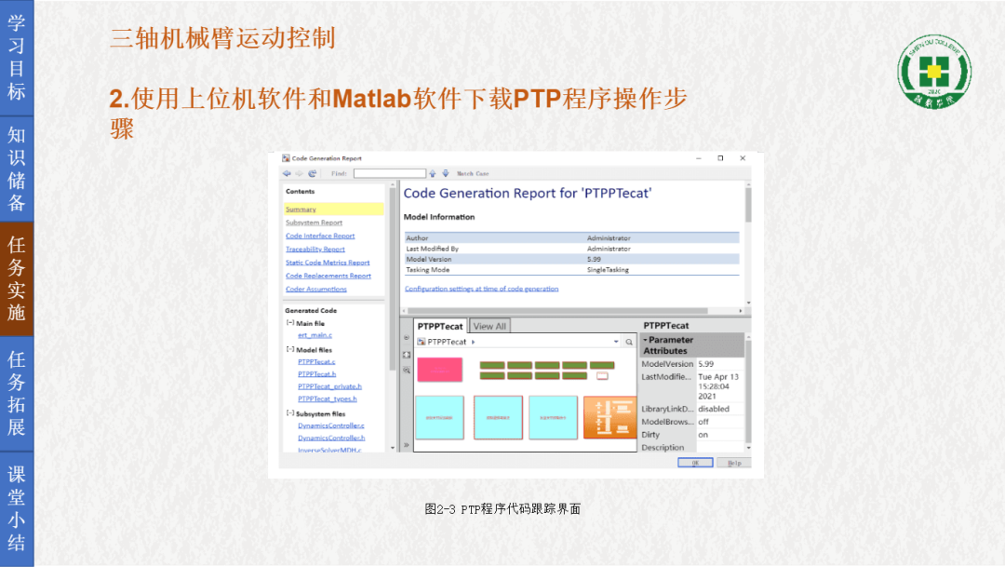This screenshot has height=567, width=1005.
Task: Open the PTPPTecat.h file link
Action: click(316, 374)
